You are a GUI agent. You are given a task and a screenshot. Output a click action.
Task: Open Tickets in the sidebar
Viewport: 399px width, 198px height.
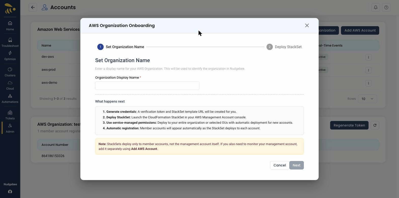pyautogui.click(x=10, y=115)
